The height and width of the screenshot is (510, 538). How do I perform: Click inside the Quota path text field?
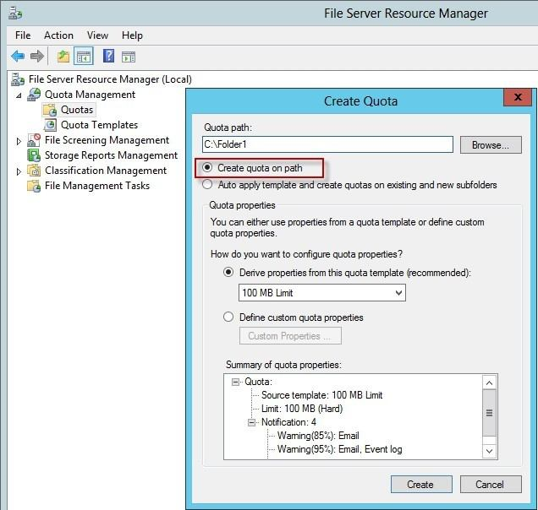[x=327, y=144]
